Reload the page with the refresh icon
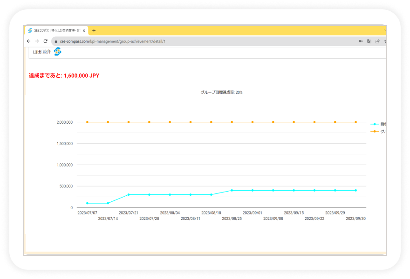 [46, 41]
